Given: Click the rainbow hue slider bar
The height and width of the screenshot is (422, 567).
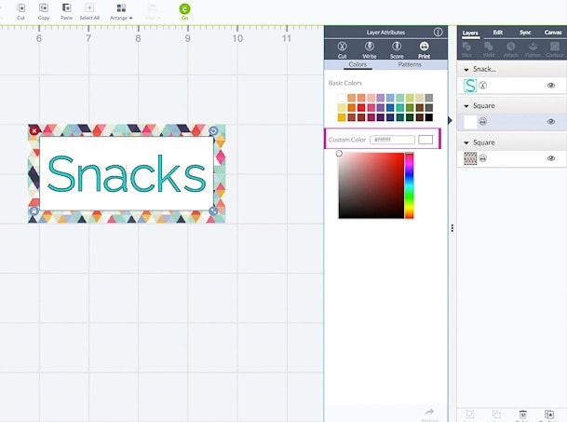Looking at the screenshot, I should tap(409, 185).
